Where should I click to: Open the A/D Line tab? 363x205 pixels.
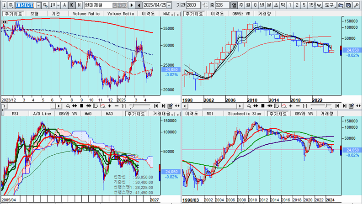click(x=42, y=114)
